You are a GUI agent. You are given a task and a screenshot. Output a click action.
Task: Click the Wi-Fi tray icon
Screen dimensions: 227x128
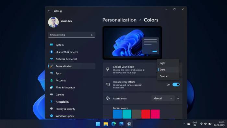point(201,124)
